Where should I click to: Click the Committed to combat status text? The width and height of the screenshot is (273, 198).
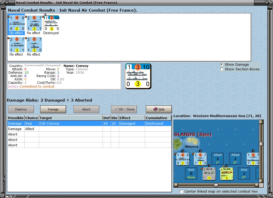pos(37,86)
